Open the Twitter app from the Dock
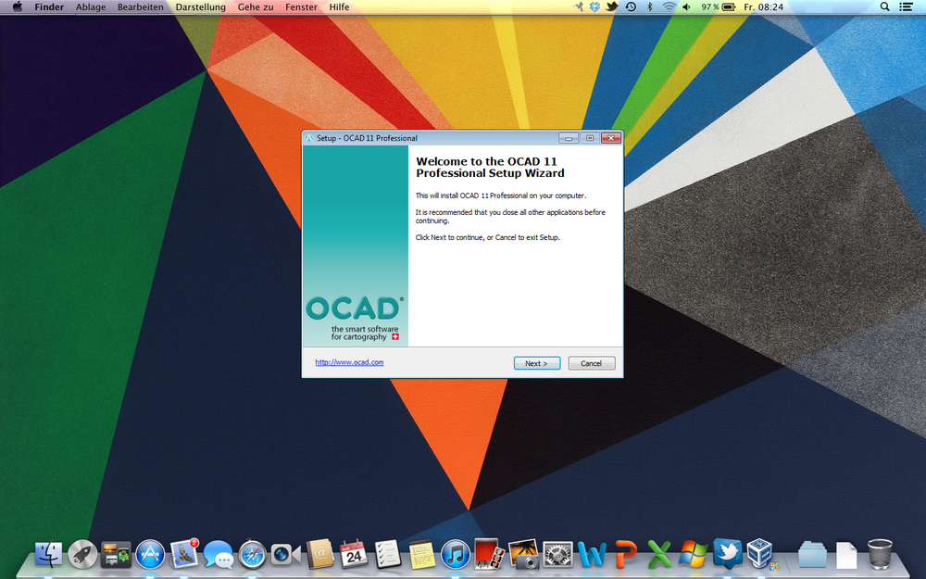 click(728, 553)
